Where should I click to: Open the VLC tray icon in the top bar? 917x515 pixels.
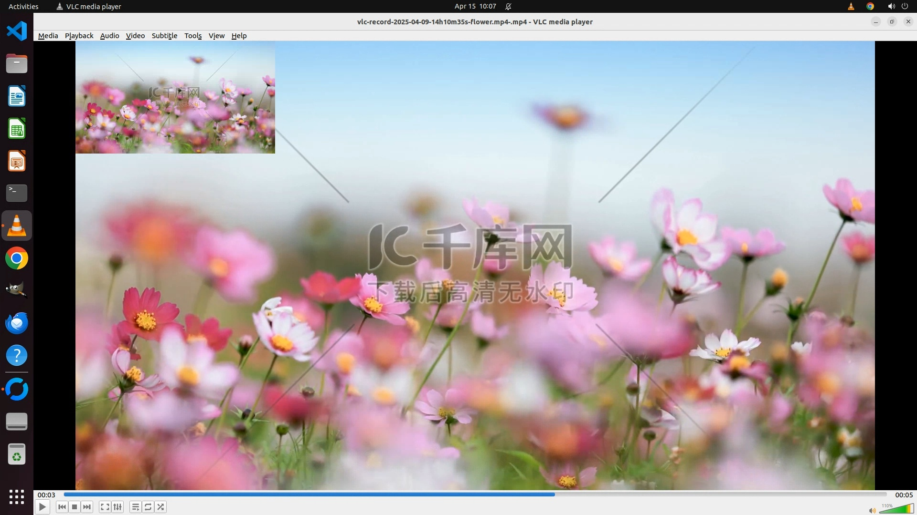(851, 6)
